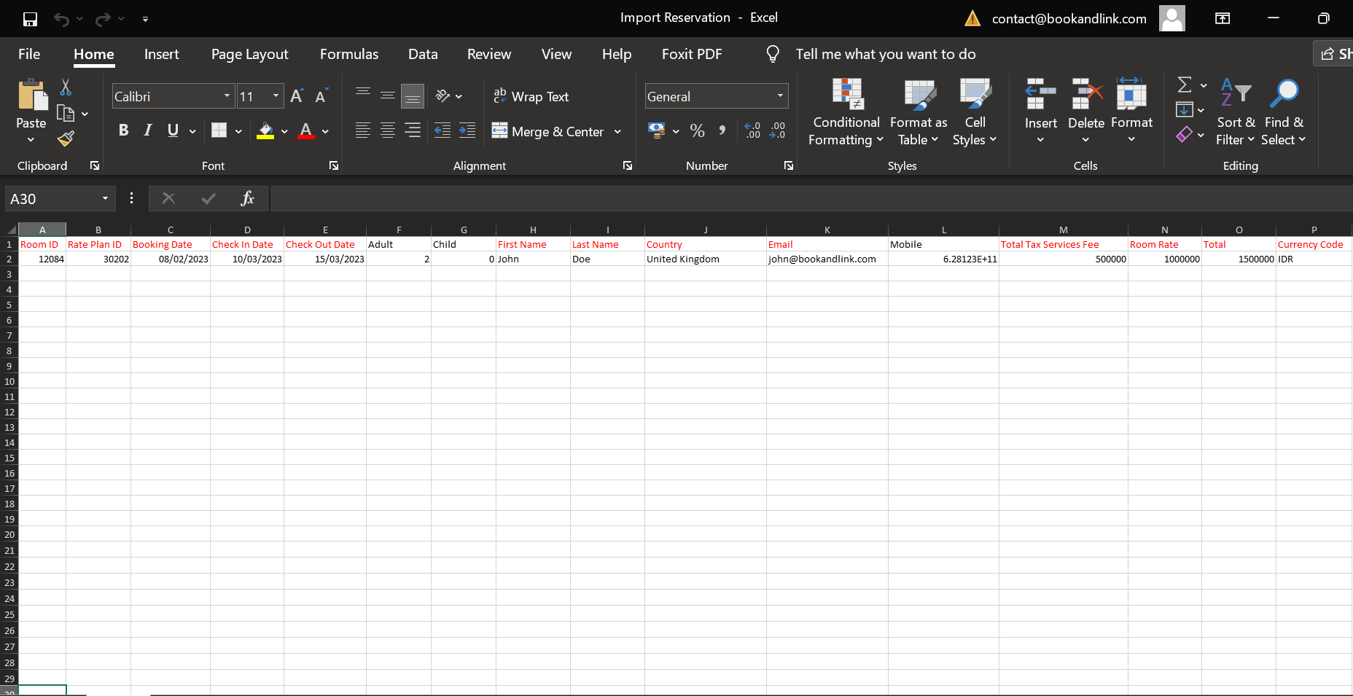Click Delete cells button
Viewport: 1353px width, 696px height.
click(1086, 112)
